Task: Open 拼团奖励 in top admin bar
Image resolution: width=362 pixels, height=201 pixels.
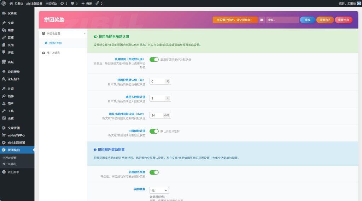Action: coord(51,4)
